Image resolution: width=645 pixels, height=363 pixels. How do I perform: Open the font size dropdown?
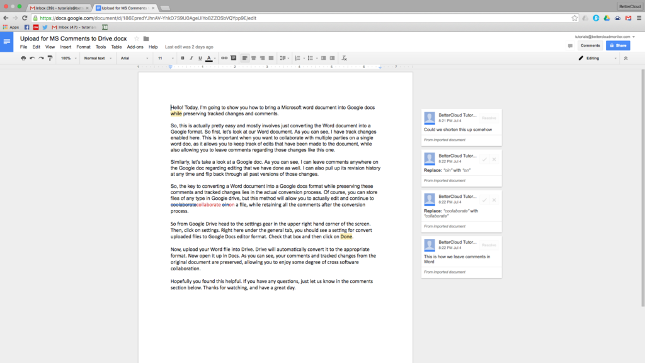pos(166,58)
